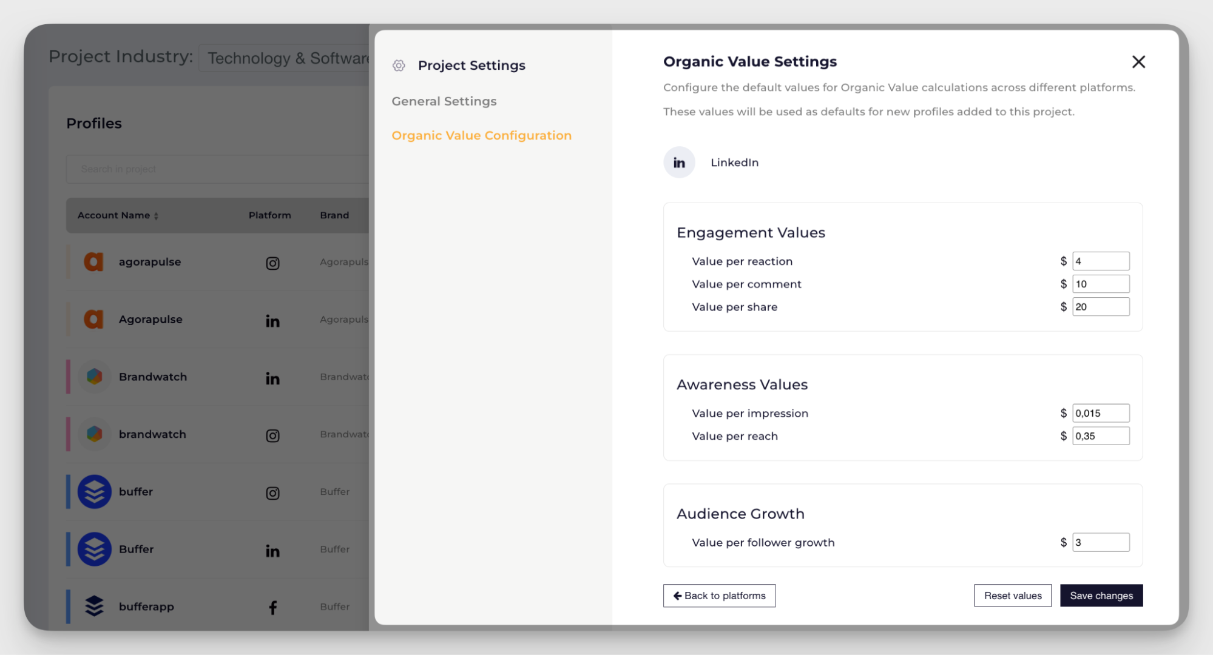The width and height of the screenshot is (1213, 655).
Task: Select General Settings
Action: tap(444, 101)
